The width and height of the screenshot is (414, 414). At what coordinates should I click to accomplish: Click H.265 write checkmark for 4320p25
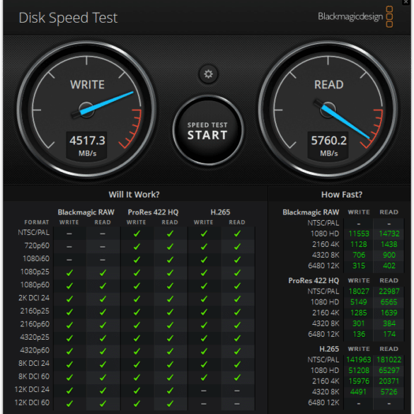[x=204, y=338]
